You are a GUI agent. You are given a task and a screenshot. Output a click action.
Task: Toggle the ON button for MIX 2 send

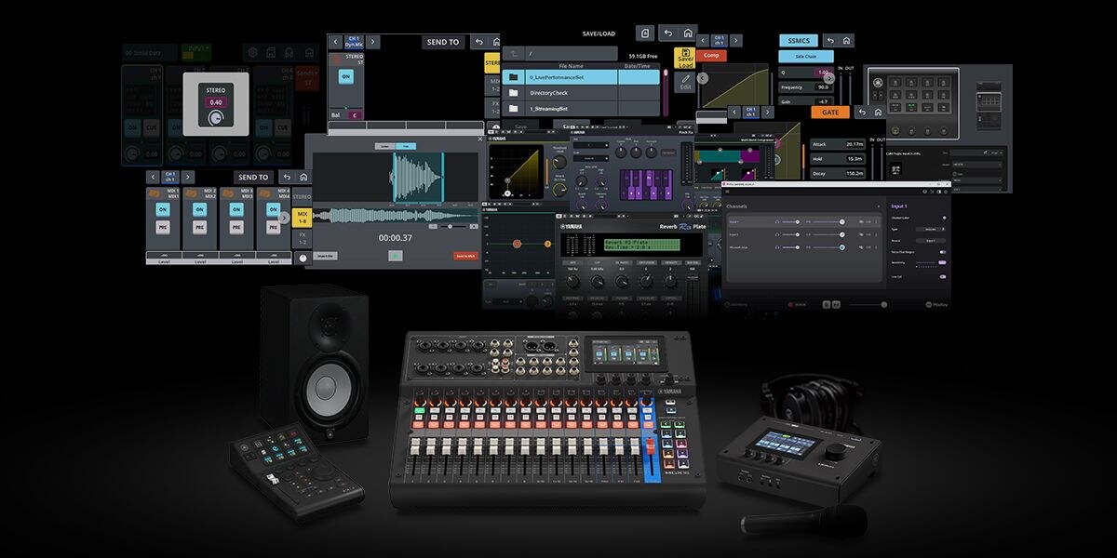point(199,210)
